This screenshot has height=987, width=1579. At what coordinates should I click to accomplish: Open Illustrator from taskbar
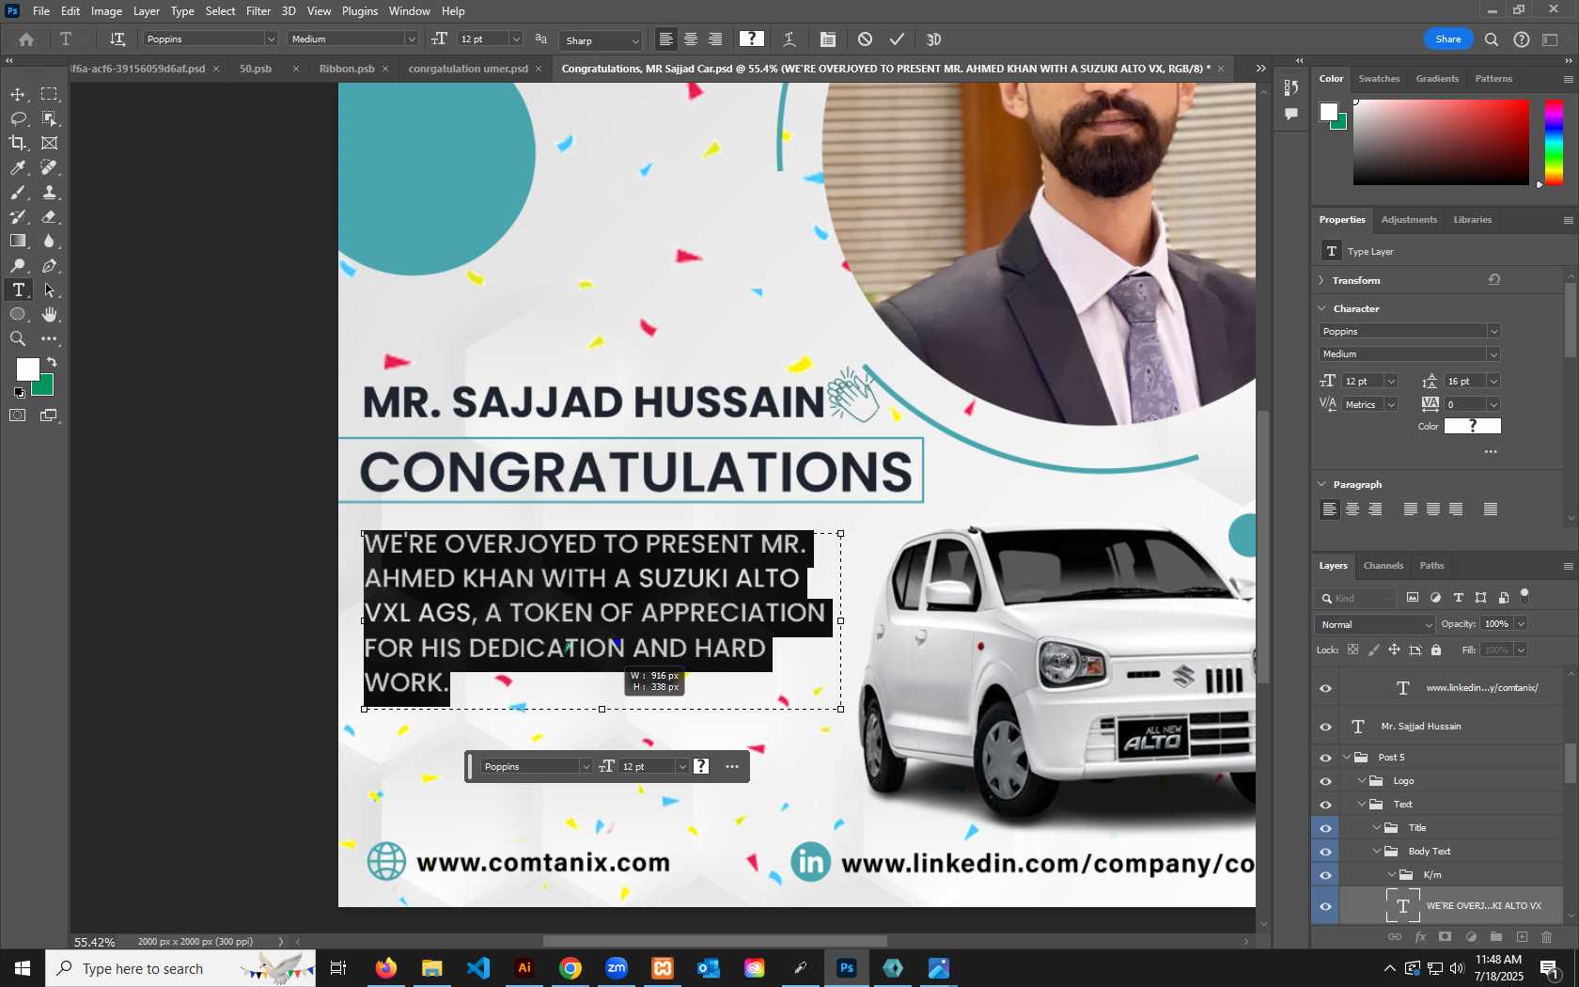tap(524, 968)
